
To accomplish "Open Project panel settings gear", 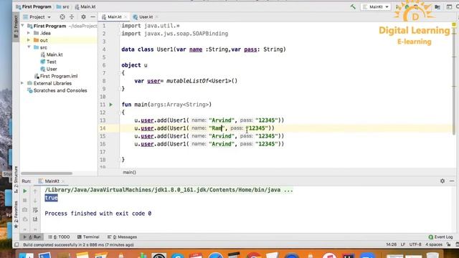I will [x=83, y=17].
